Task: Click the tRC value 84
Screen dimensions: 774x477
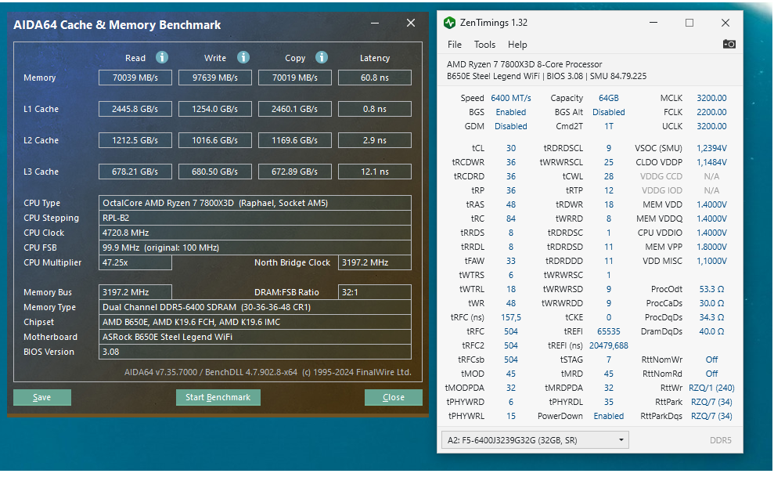Action: 511,219
